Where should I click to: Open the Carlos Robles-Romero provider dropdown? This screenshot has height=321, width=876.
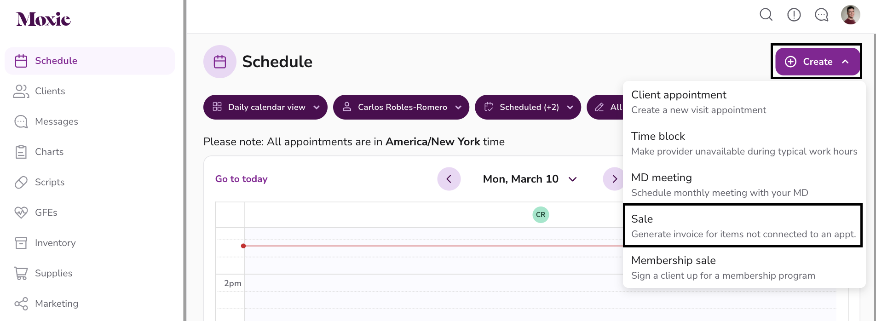click(401, 107)
